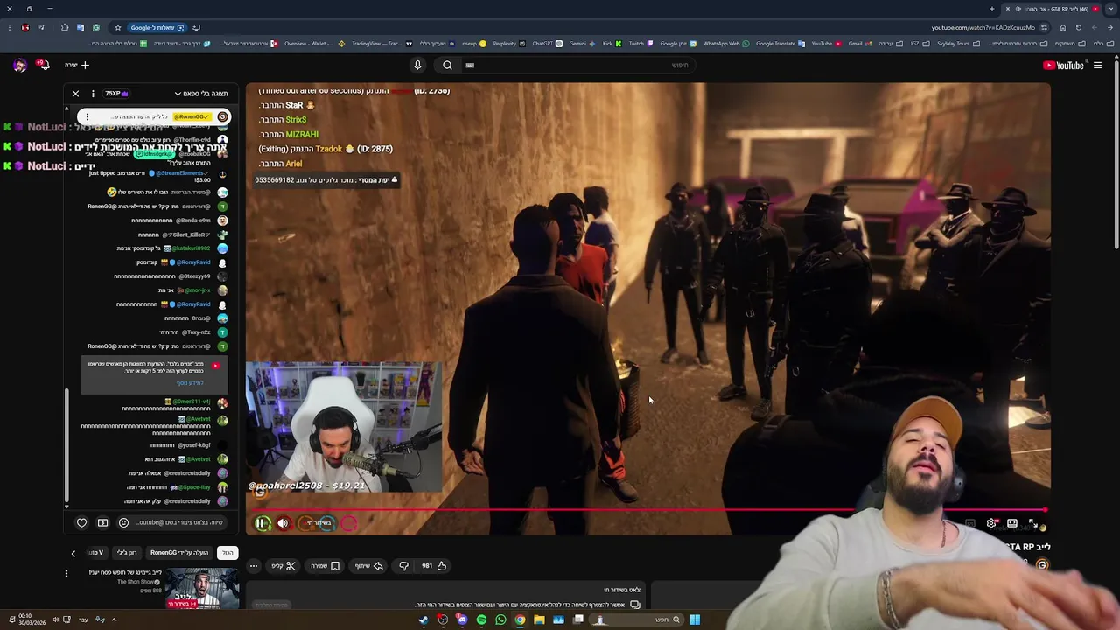Dislike the video

click(403, 566)
